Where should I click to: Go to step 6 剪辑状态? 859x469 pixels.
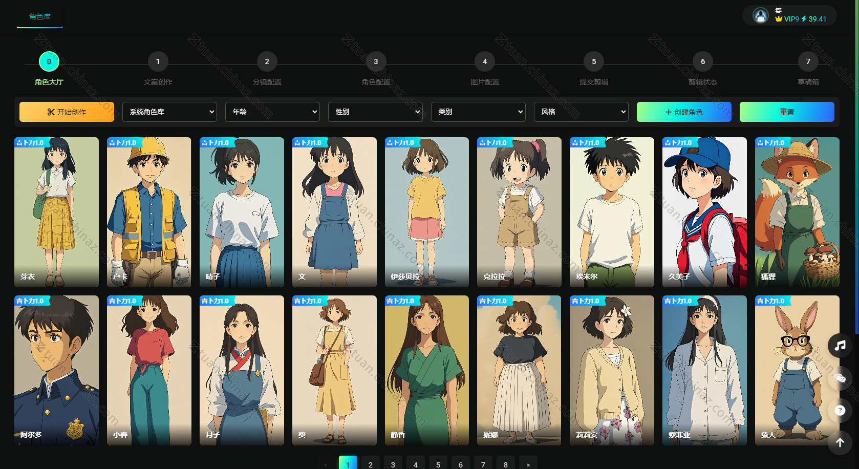pyautogui.click(x=703, y=61)
